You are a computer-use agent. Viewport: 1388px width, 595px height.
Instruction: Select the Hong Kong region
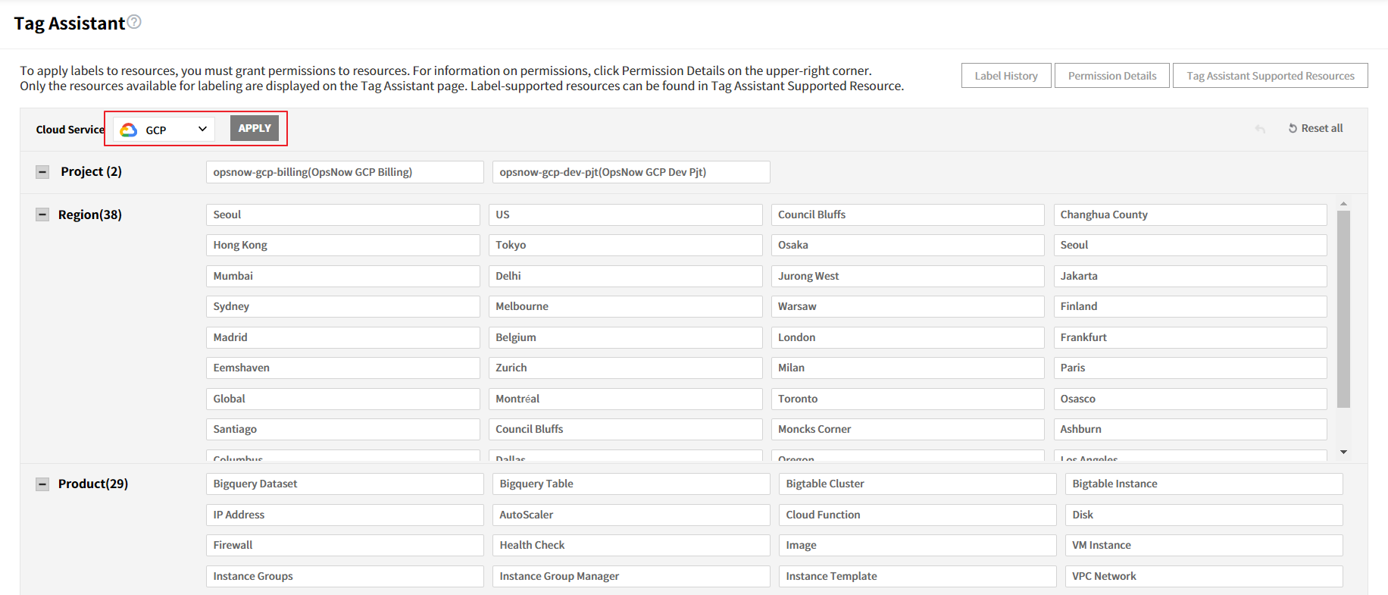[342, 246]
